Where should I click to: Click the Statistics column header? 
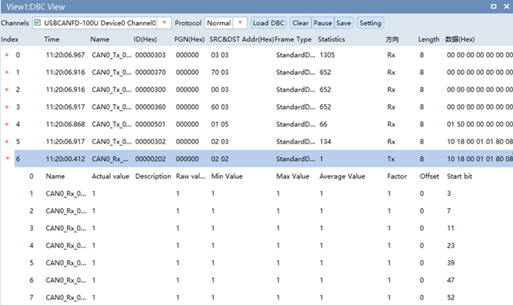point(331,39)
